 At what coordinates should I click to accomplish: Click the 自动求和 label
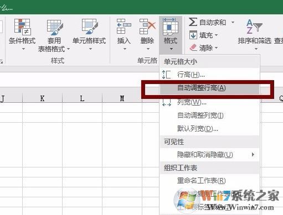(213, 23)
